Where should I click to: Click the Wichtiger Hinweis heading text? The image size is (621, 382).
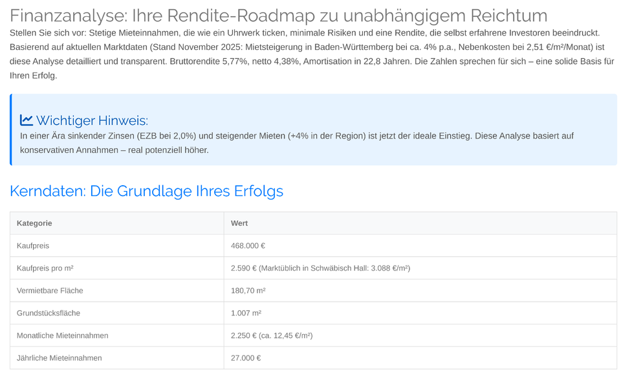pyautogui.click(x=92, y=120)
